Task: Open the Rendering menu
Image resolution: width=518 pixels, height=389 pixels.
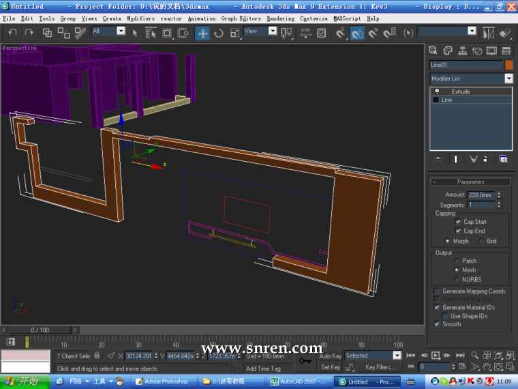Action: click(280, 18)
